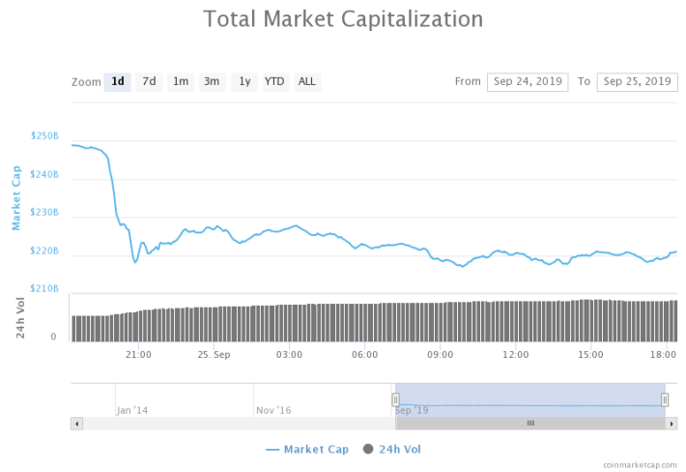Select the 1y zoom range
The image size is (686, 472).
point(244,82)
